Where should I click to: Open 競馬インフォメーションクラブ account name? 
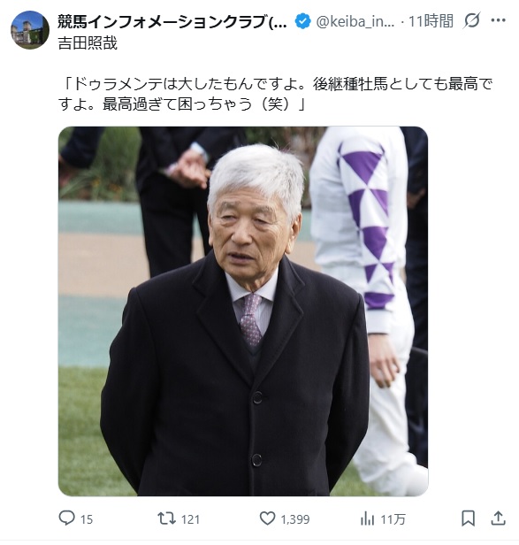(x=172, y=21)
